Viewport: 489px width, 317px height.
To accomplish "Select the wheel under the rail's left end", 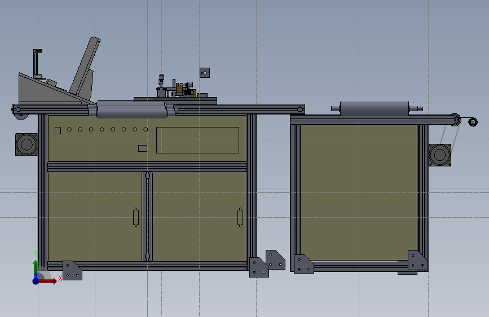I will coord(21,116).
